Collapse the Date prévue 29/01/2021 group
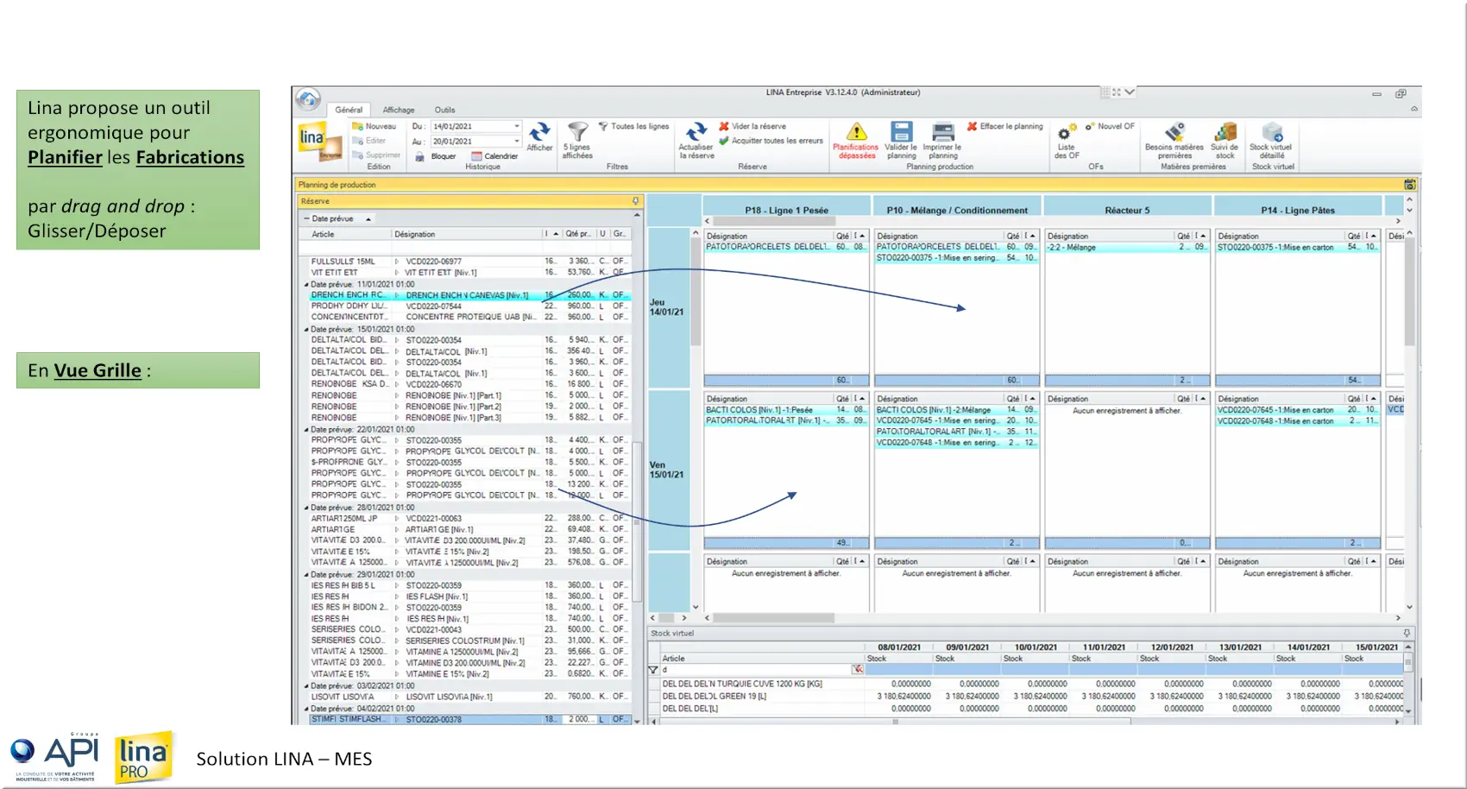 tap(306, 574)
